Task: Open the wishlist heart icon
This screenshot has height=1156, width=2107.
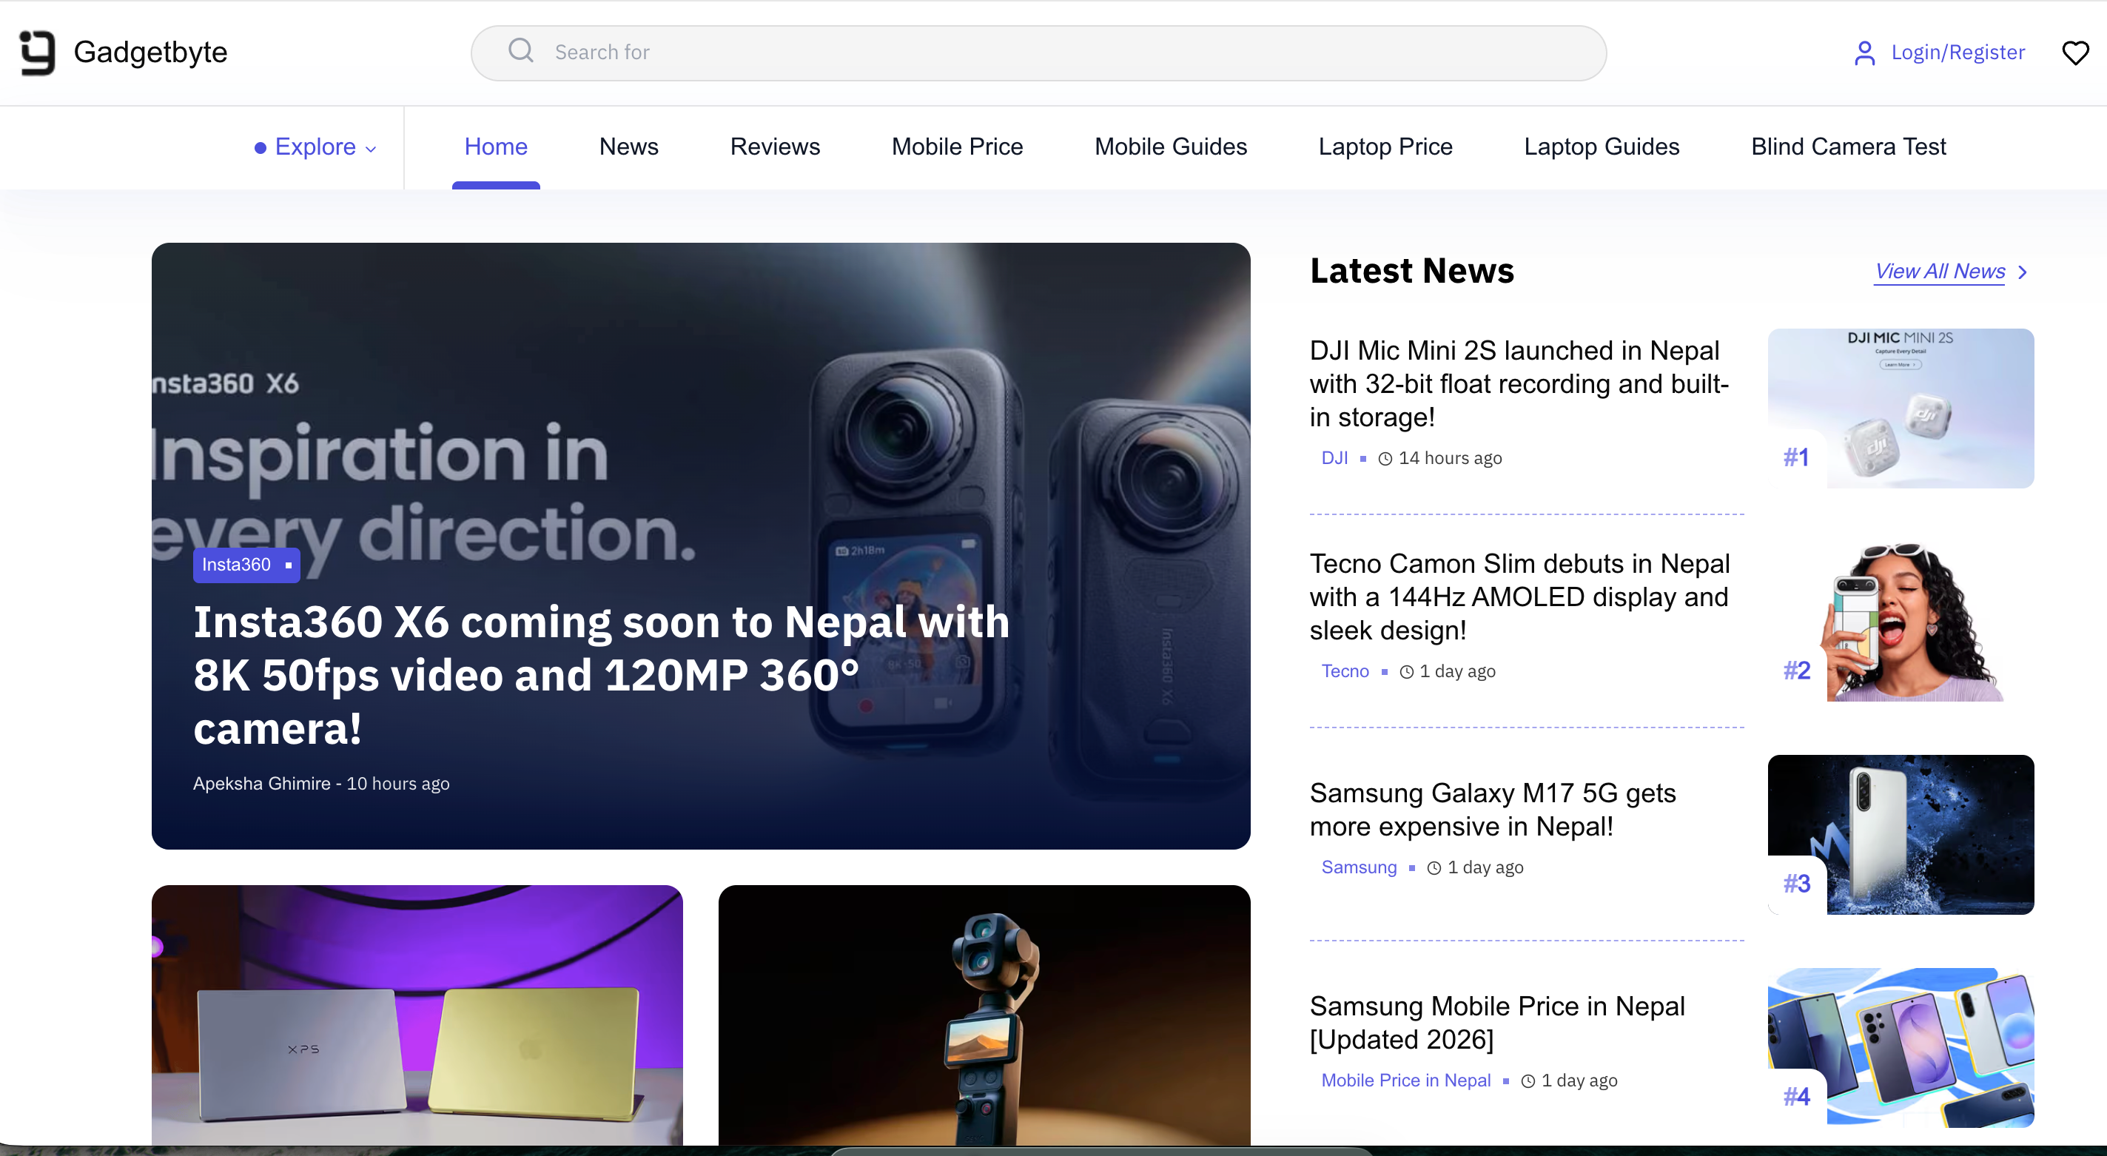Action: point(2075,53)
